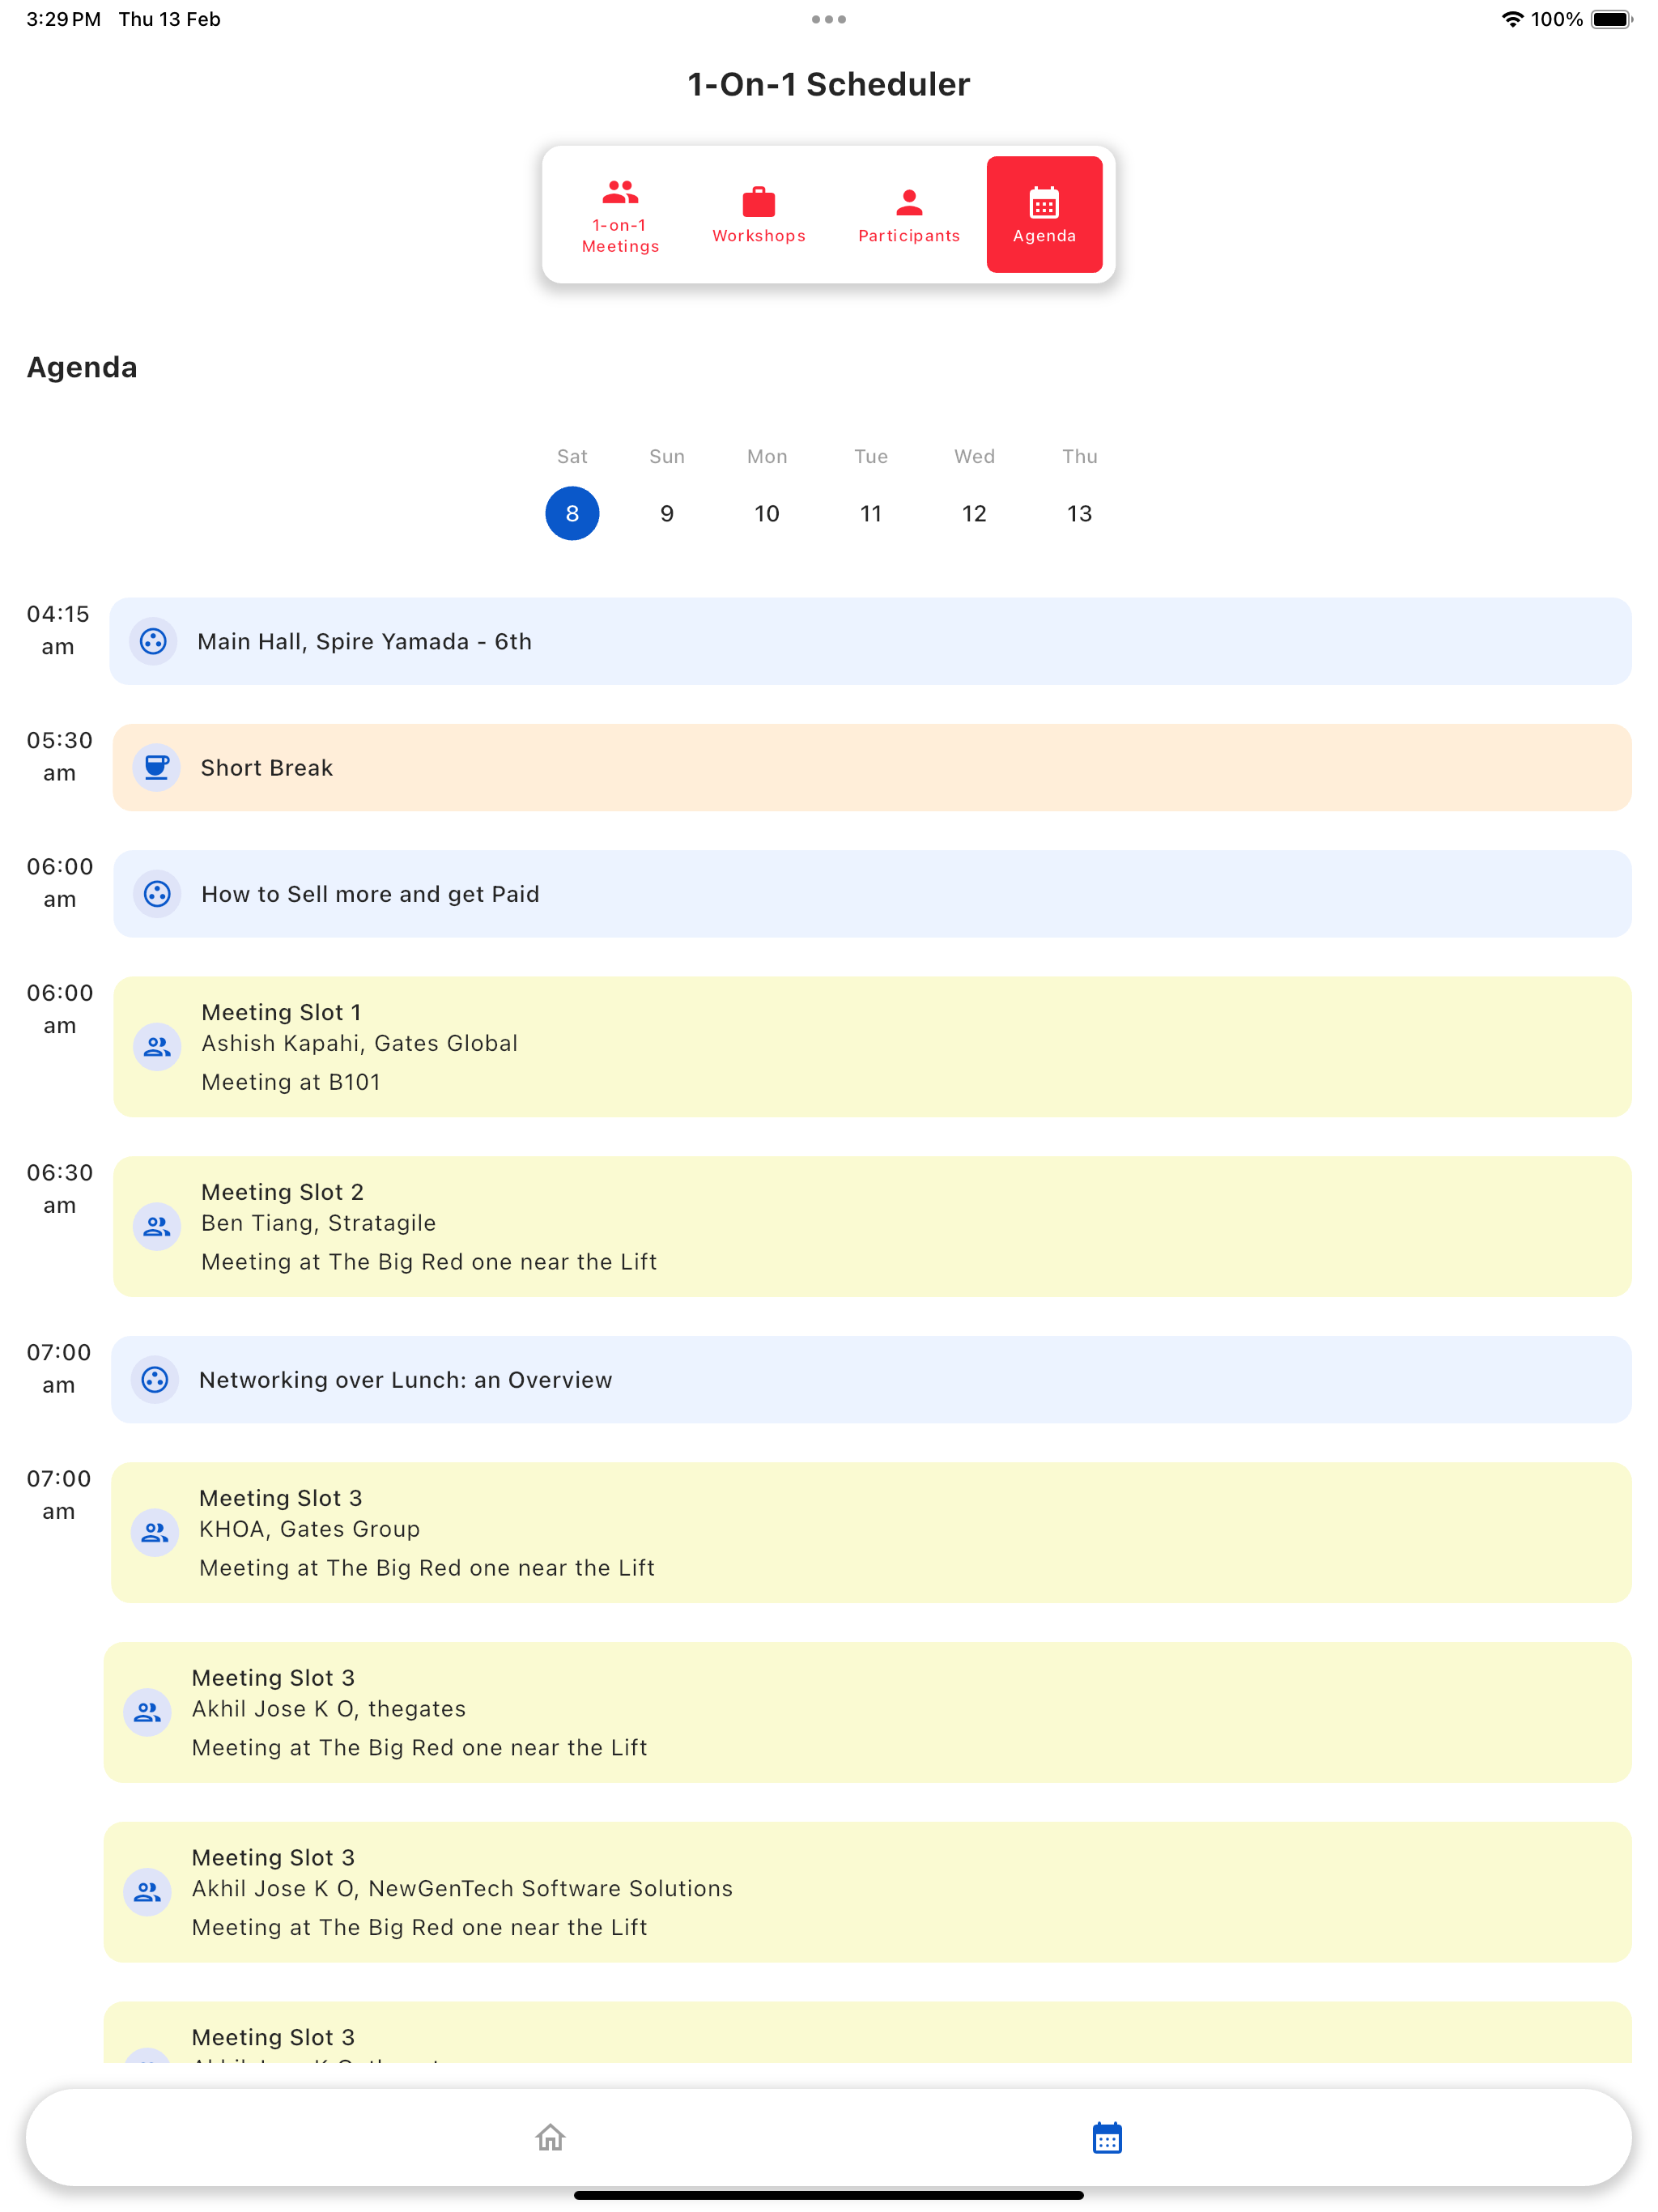1658x2212 pixels.
Task: Click people icon for NewGenTech Software Solutions meeting
Action: point(147,1891)
